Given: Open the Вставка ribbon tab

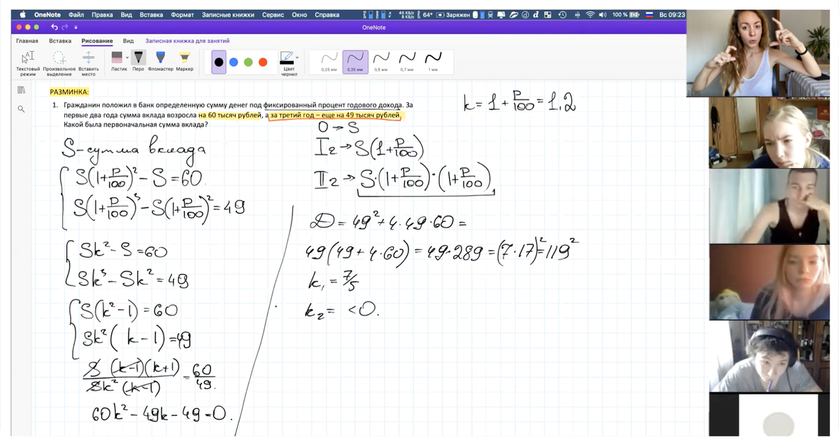Looking at the screenshot, I should [x=60, y=41].
